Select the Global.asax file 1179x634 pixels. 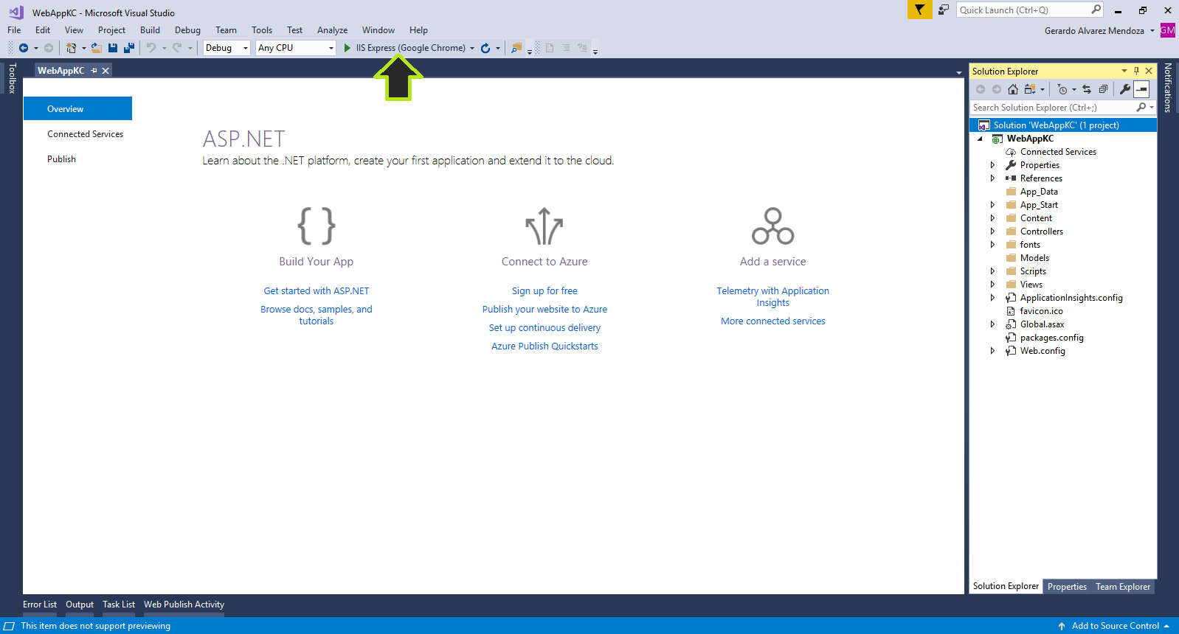coord(1042,324)
